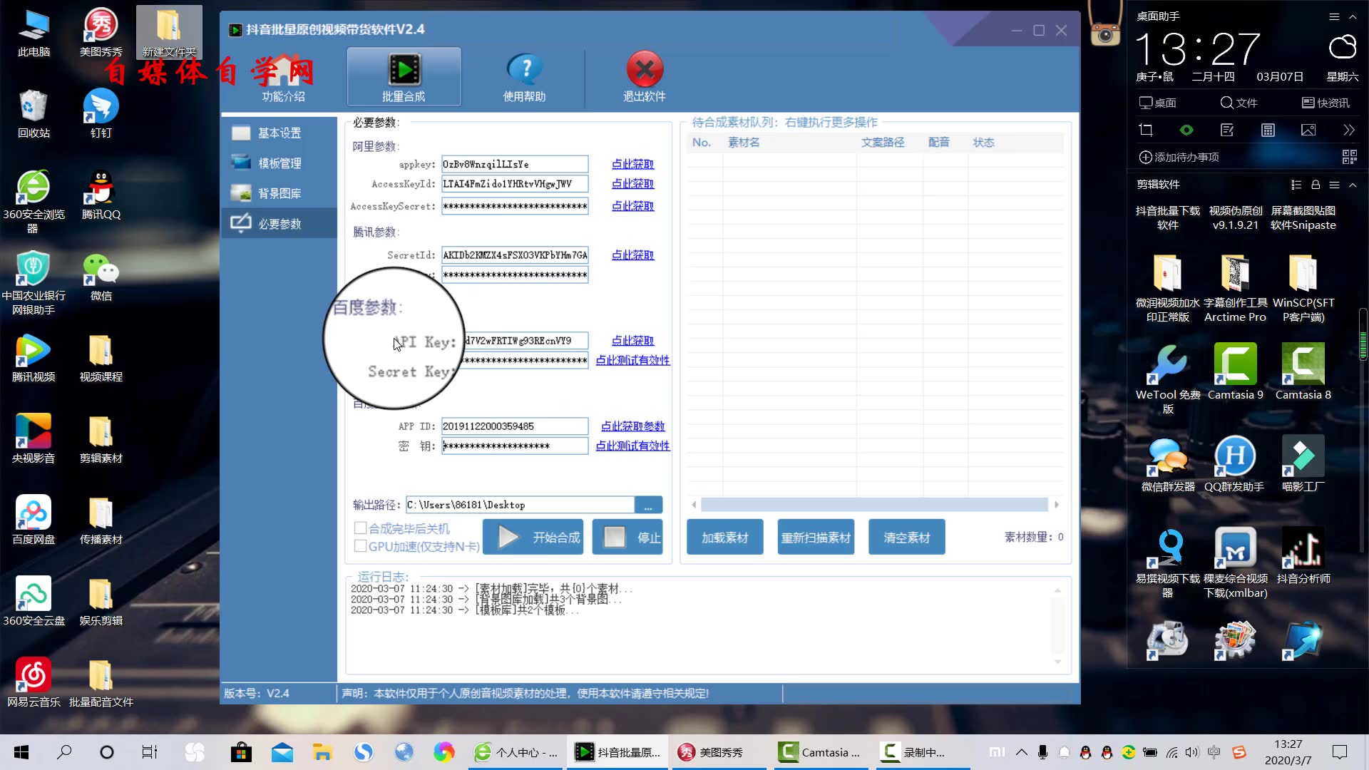Image resolution: width=1369 pixels, height=770 pixels.
Task: Click 清空素材 button
Action: pyautogui.click(x=907, y=538)
